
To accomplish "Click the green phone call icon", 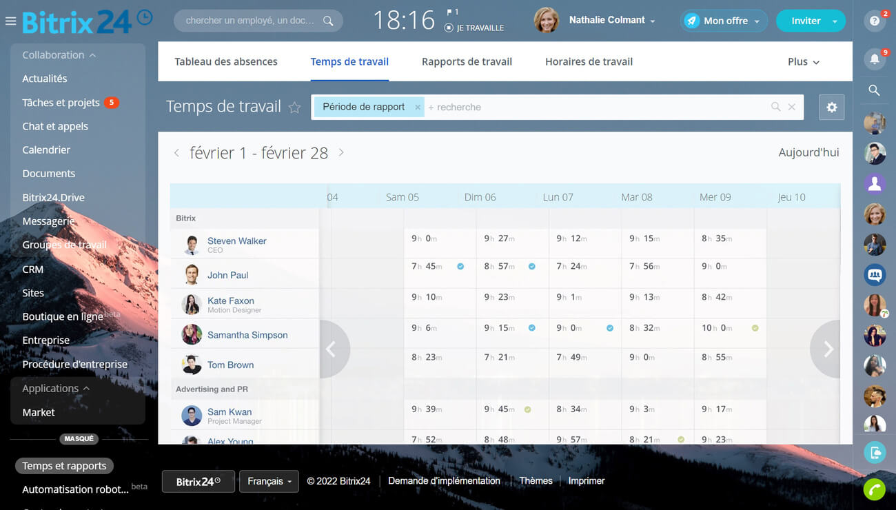I will click(x=874, y=489).
